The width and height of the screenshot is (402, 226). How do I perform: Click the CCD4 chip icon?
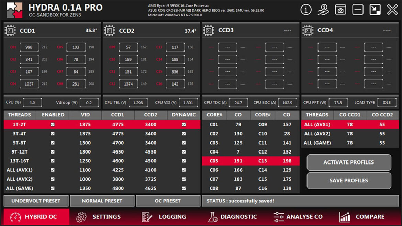pyautogui.click(x=308, y=30)
